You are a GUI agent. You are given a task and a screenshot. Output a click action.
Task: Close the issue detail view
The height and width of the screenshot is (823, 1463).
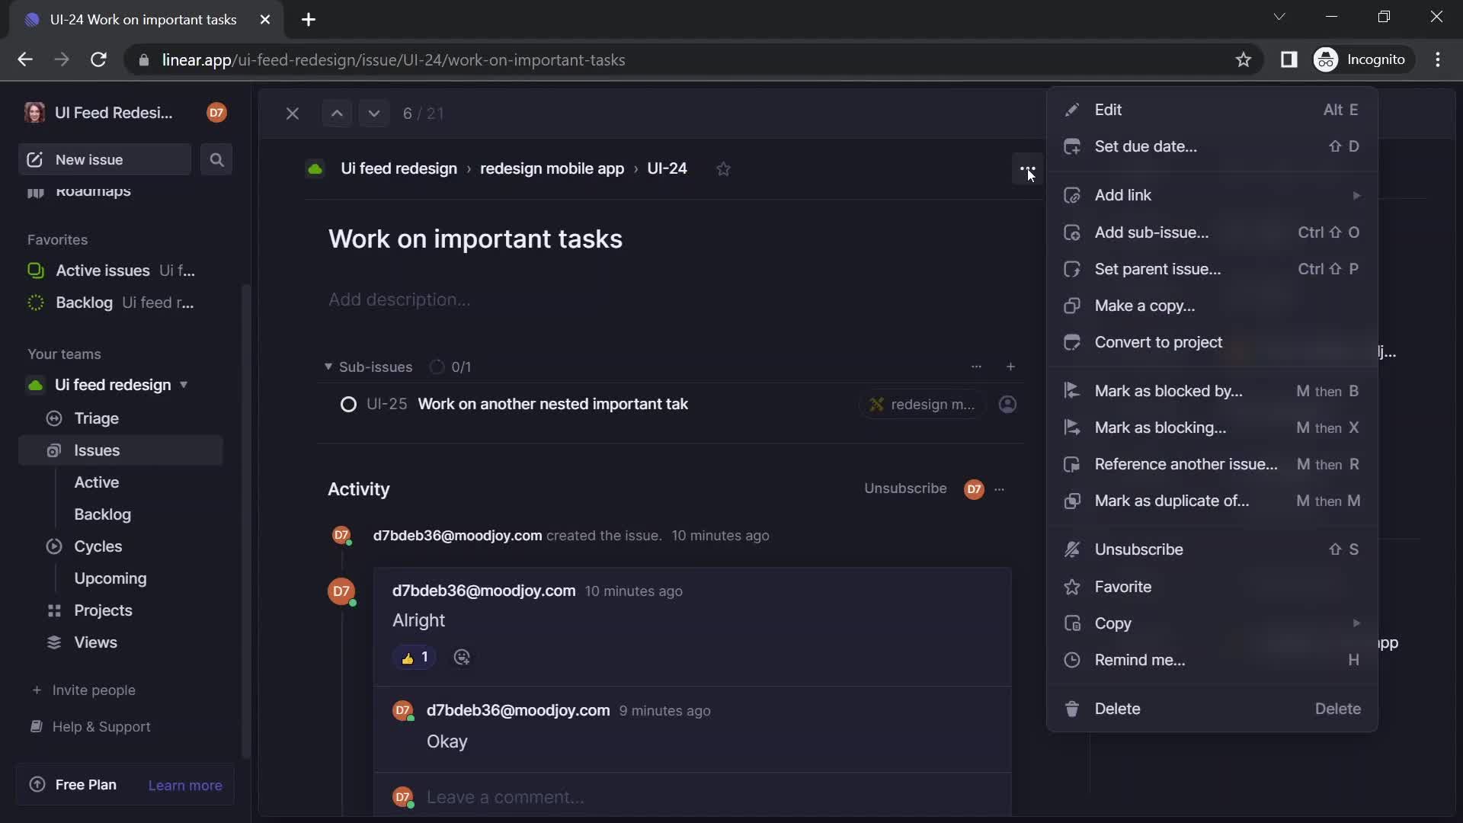293,114
